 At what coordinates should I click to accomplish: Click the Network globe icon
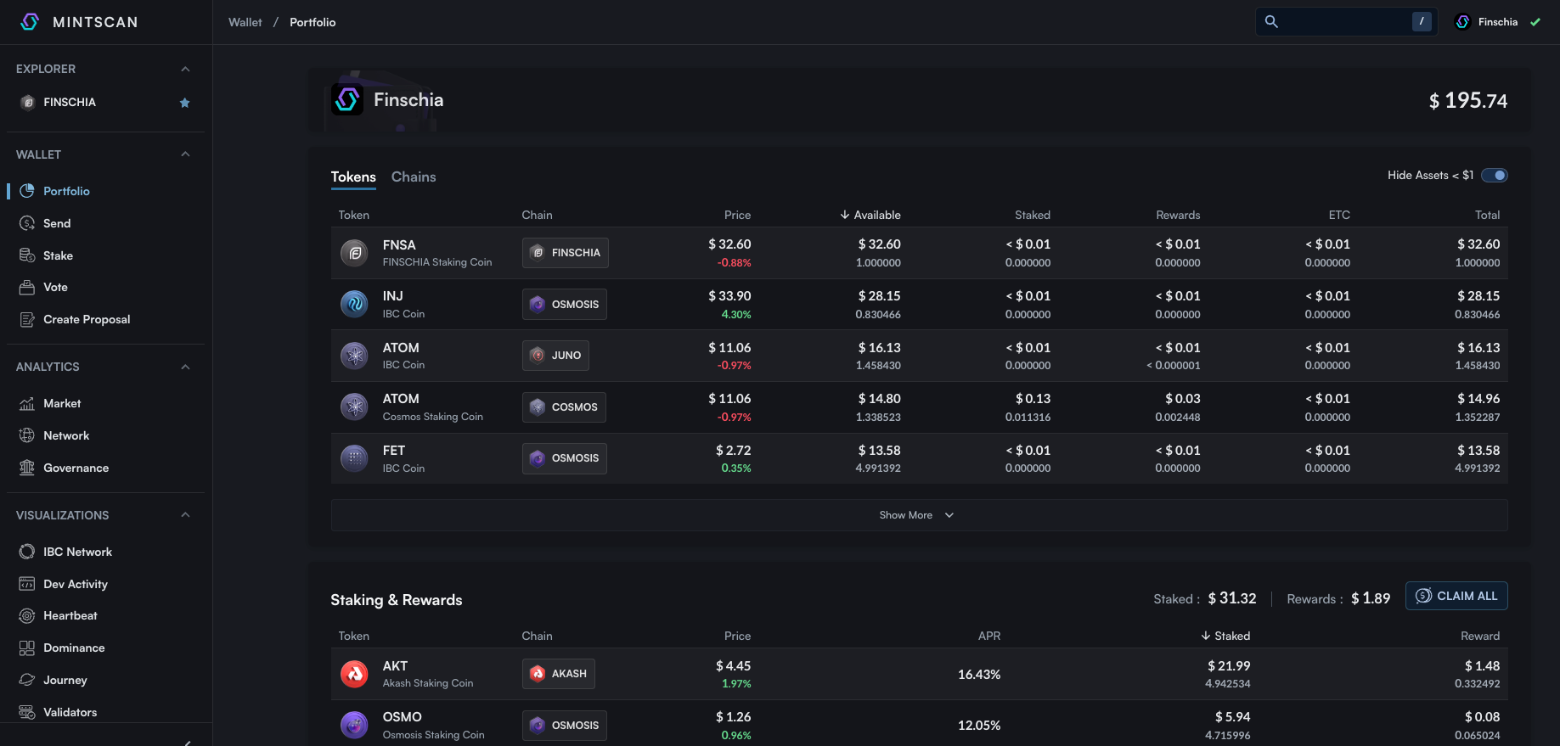(27, 435)
